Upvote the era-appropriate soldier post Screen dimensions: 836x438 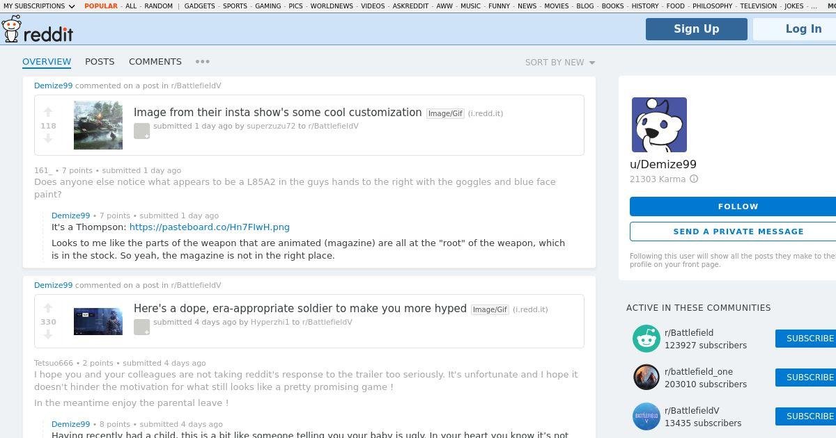(48, 308)
